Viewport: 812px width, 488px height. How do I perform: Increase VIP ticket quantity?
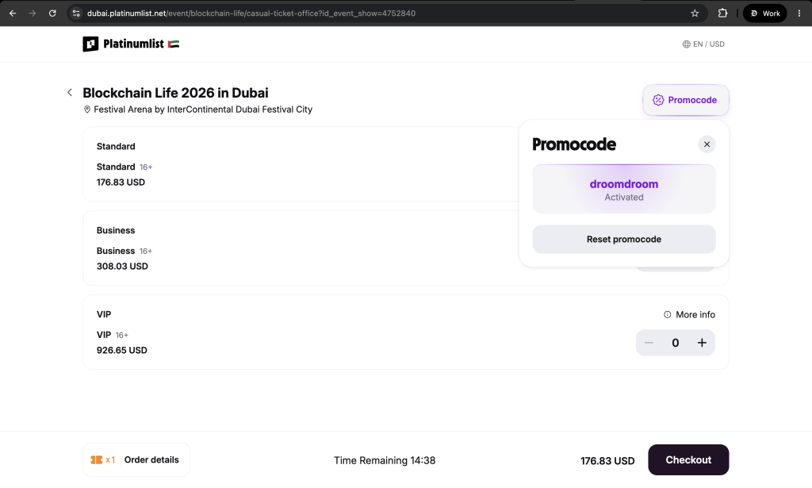pos(702,343)
